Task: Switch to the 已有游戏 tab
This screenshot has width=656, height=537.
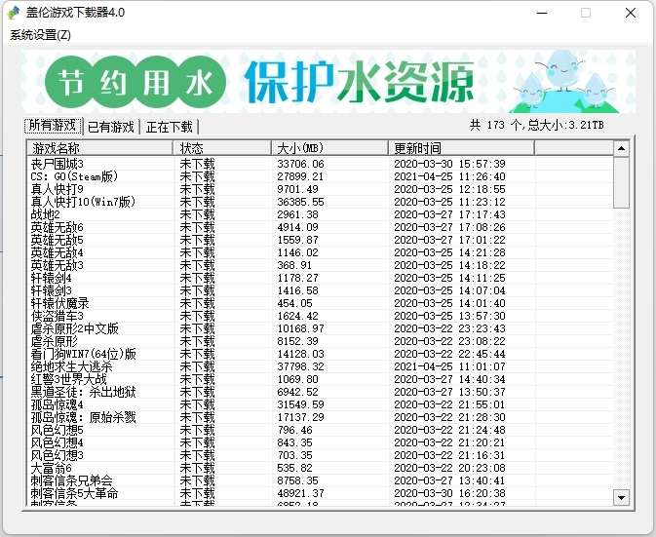Action: click(111, 127)
